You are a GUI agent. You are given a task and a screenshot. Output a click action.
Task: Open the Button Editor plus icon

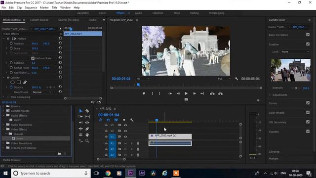point(258,100)
